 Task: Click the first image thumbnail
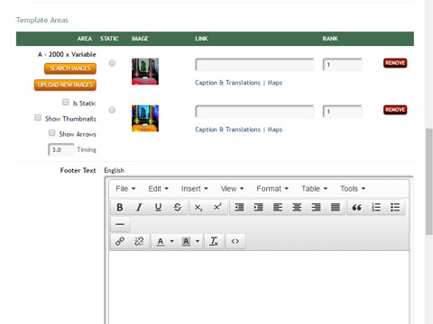pyautogui.click(x=145, y=71)
